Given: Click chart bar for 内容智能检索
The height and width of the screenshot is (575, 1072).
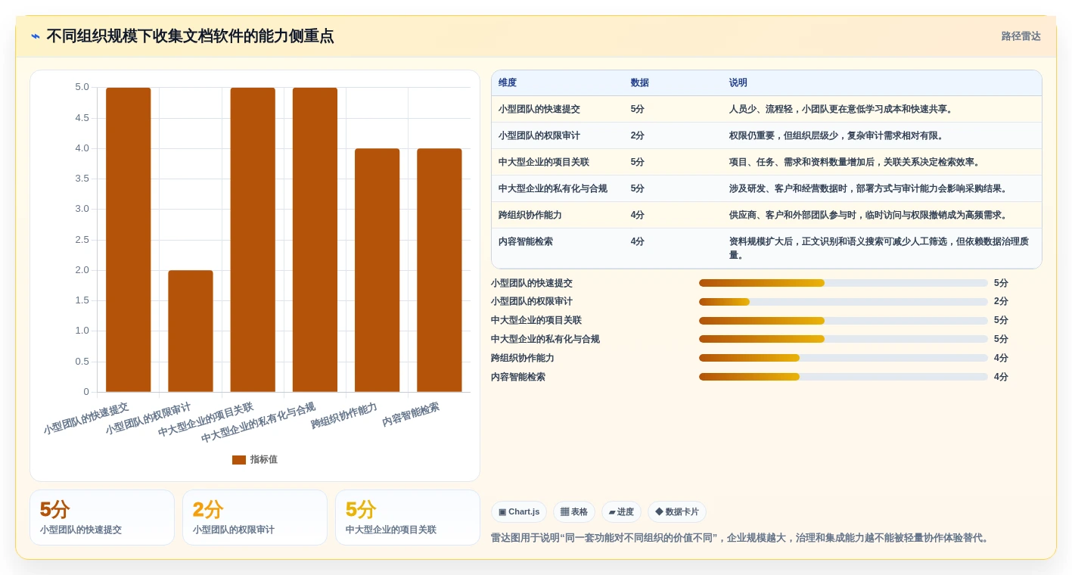Looking at the screenshot, I should 440,270.
